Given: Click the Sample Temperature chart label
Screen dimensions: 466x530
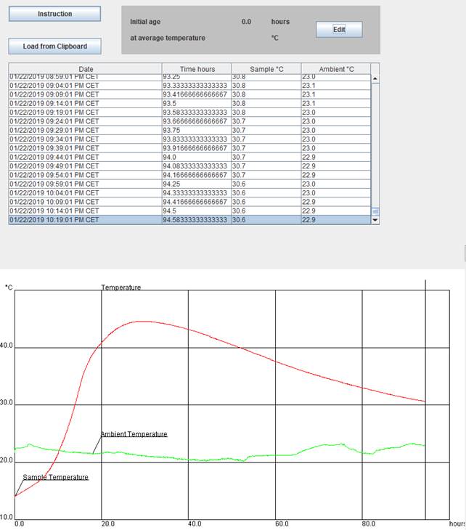Looking at the screenshot, I should click(55, 477).
